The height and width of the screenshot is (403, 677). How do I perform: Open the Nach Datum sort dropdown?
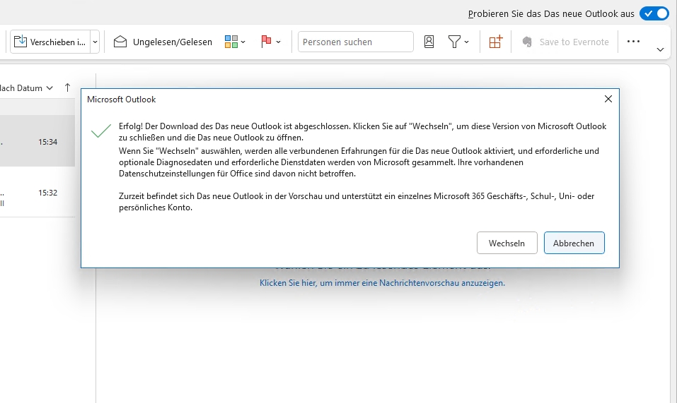[x=26, y=88]
